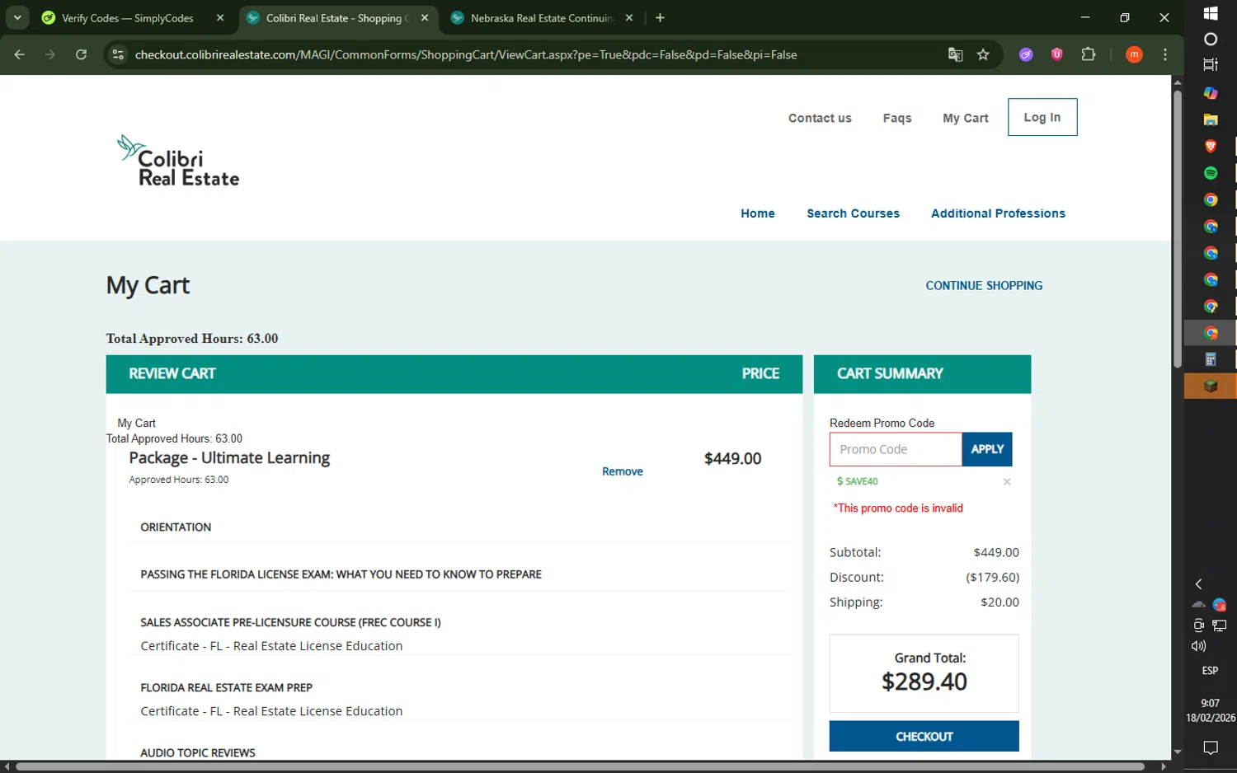Click the Grand Total $289.40 amount
The image size is (1237, 773).
pos(924,682)
